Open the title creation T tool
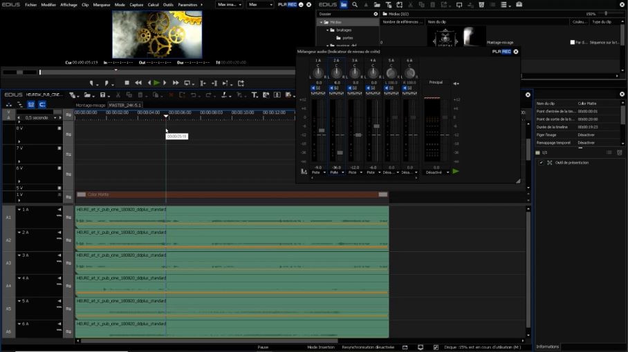628x352 pixels. (255, 95)
